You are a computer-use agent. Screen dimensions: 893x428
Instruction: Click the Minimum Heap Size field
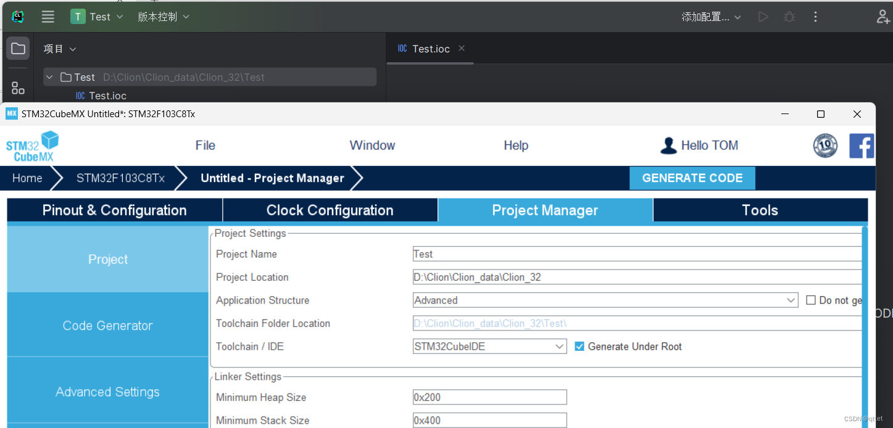[489, 397]
